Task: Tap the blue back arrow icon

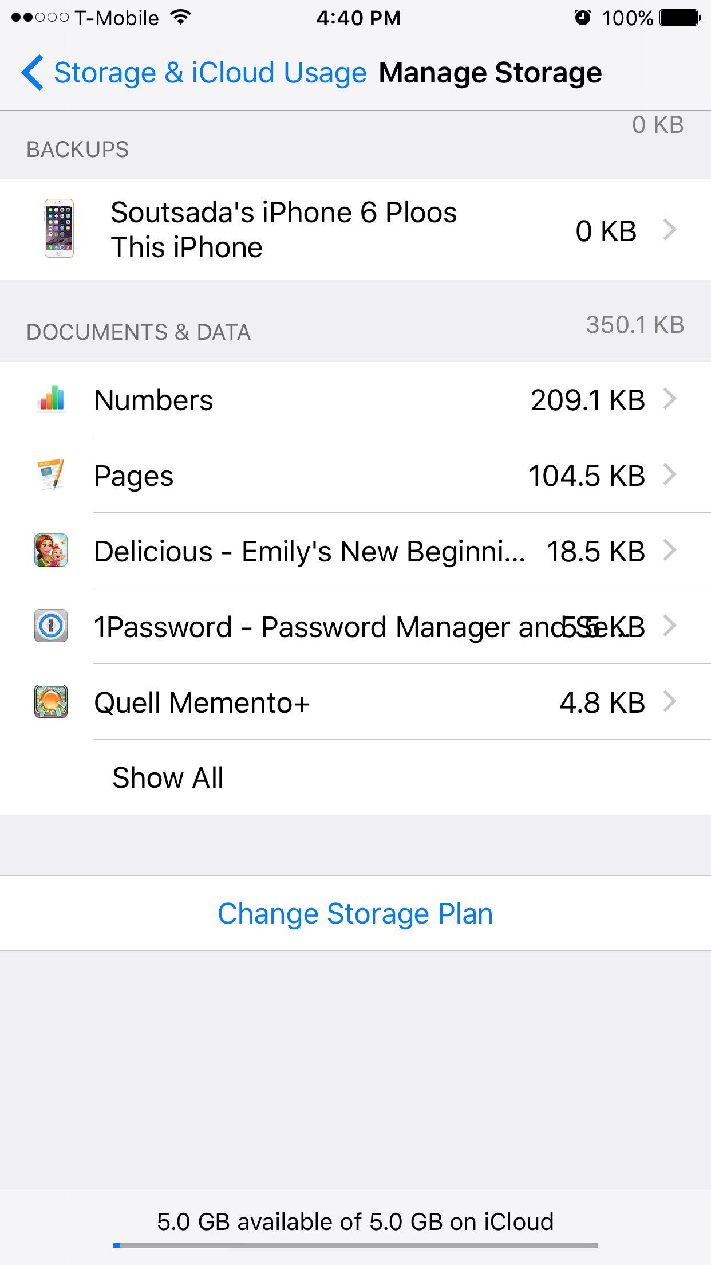Action: pyautogui.click(x=33, y=73)
